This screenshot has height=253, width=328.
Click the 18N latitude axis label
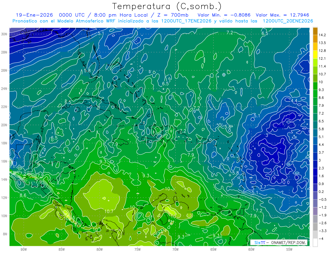[x=5, y=143]
